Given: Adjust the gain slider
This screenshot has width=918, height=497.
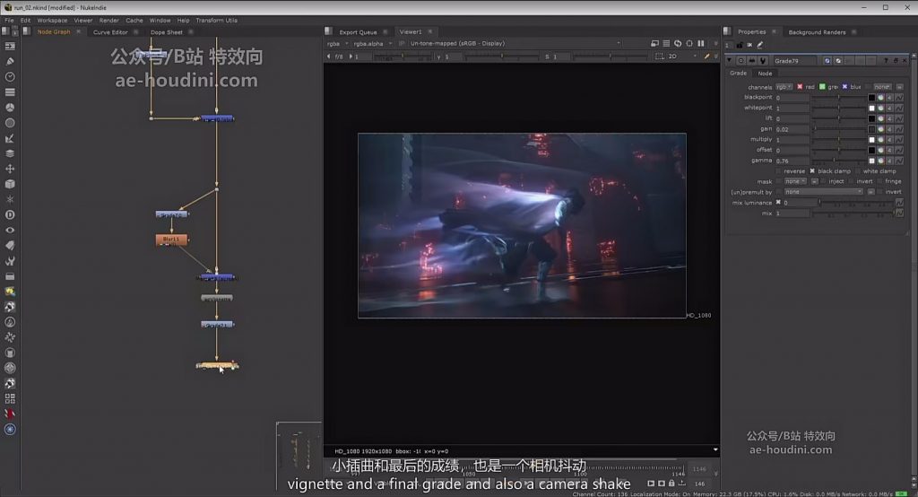Looking at the screenshot, I should [838, 129].
